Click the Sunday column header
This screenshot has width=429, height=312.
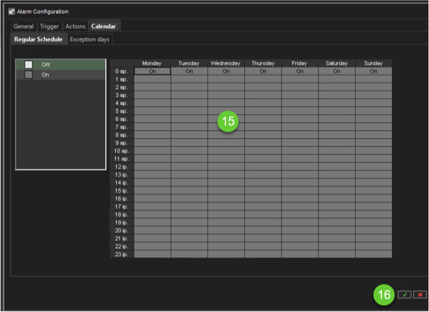click(373, 63)
